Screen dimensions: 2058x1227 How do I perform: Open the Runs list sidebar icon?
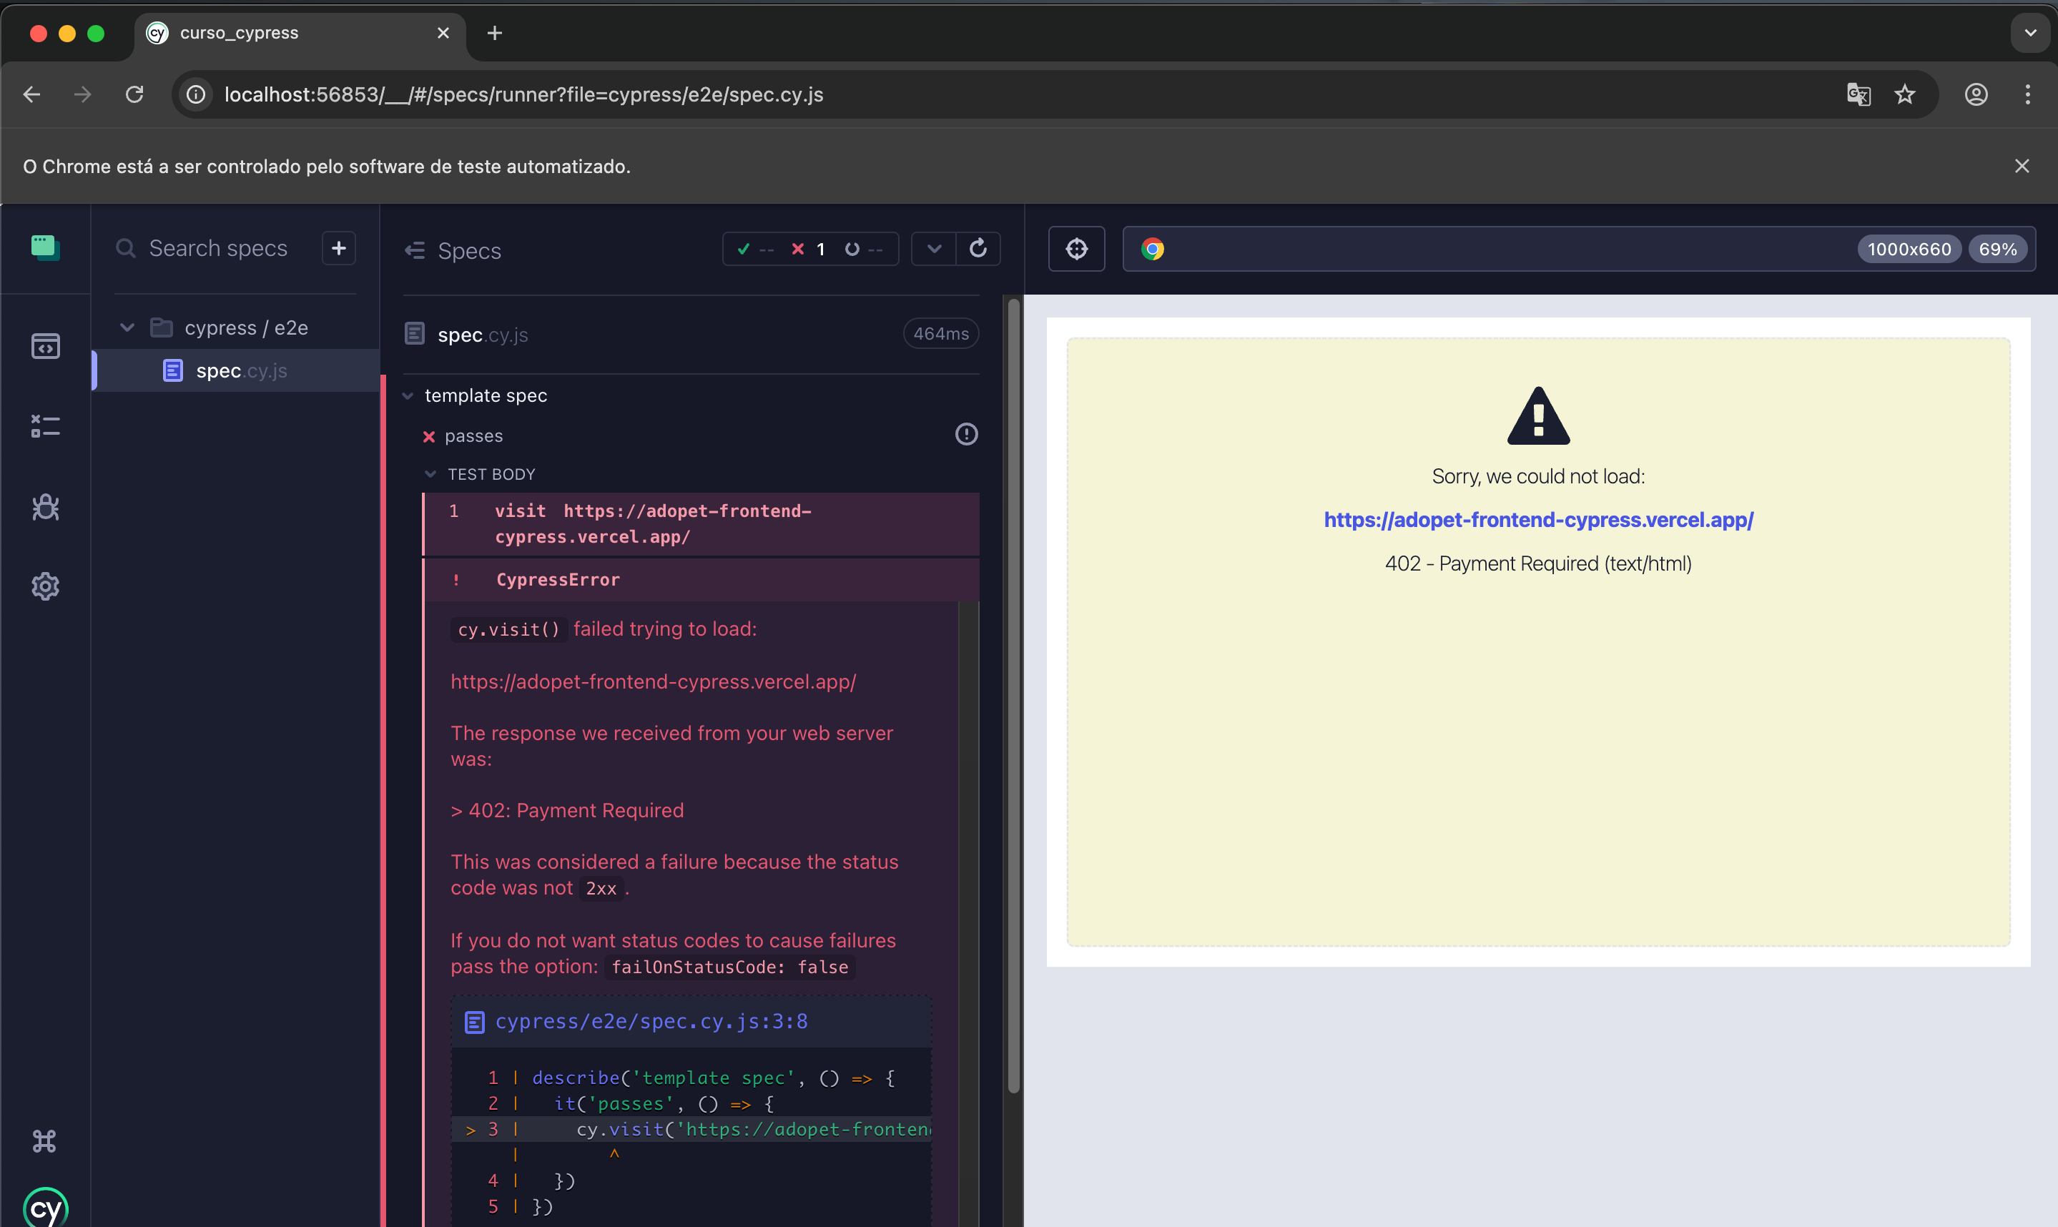tap(46, 426)
